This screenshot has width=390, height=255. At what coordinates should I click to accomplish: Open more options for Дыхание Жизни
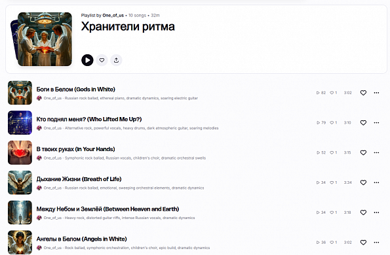(376, 182)
